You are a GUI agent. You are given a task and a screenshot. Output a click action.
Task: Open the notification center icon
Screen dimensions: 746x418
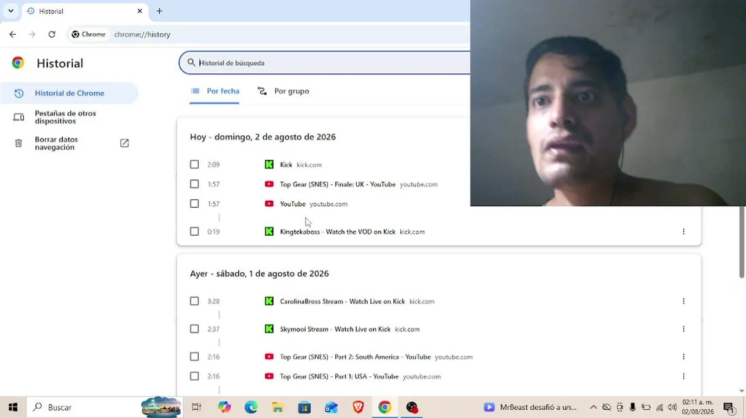[x=729, y=408]
